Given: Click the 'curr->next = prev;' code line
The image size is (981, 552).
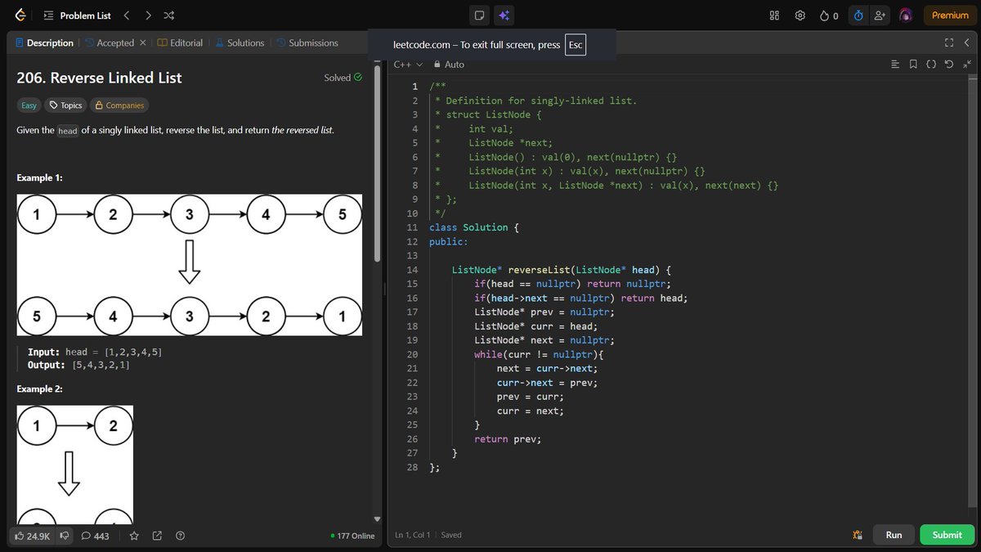Looking at the screenshot, I should click(x=547, y=383).
